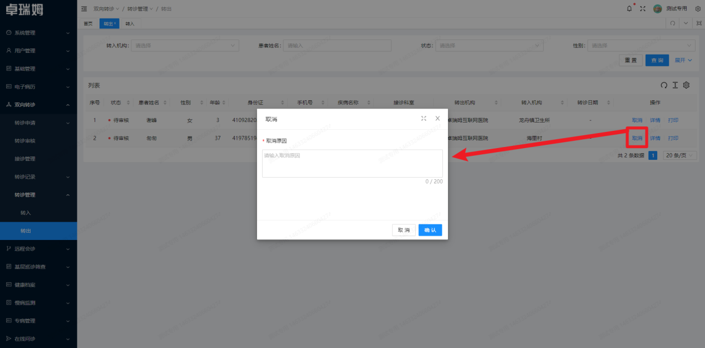Toggle fullscreen mode in top header
The width and height of the screenshot is (705, 348).
coord(643,8)
